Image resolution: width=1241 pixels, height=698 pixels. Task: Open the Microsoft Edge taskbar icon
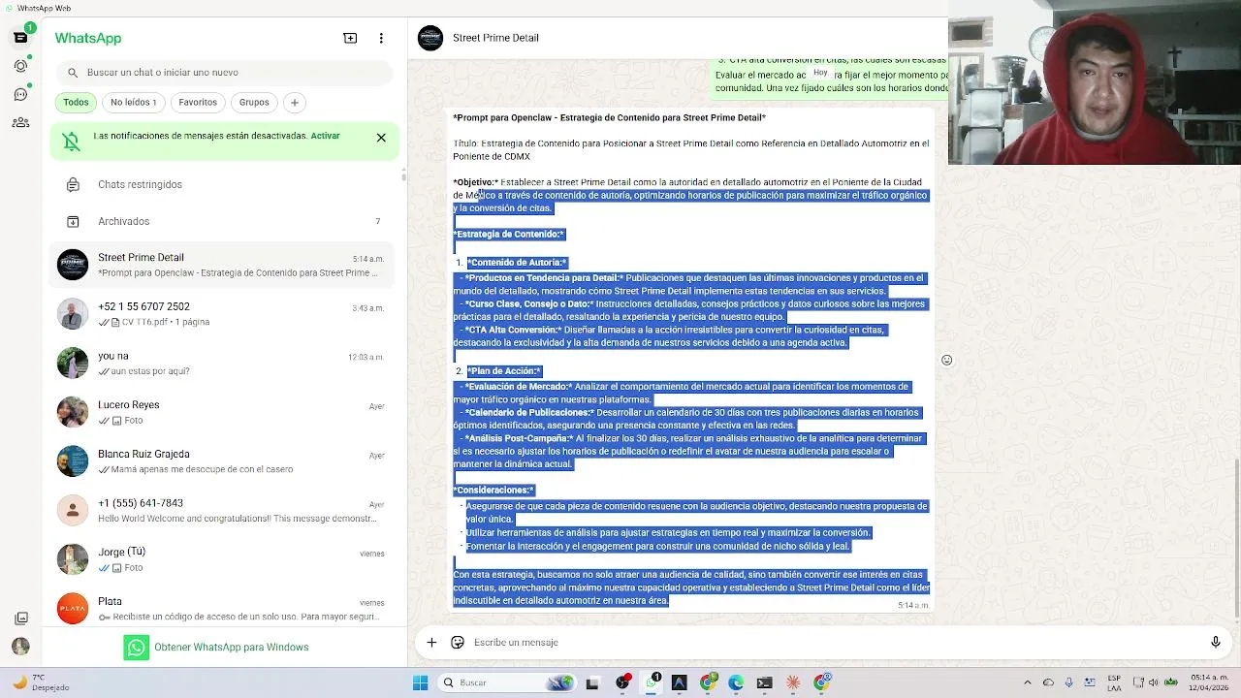tap(736, 682)
